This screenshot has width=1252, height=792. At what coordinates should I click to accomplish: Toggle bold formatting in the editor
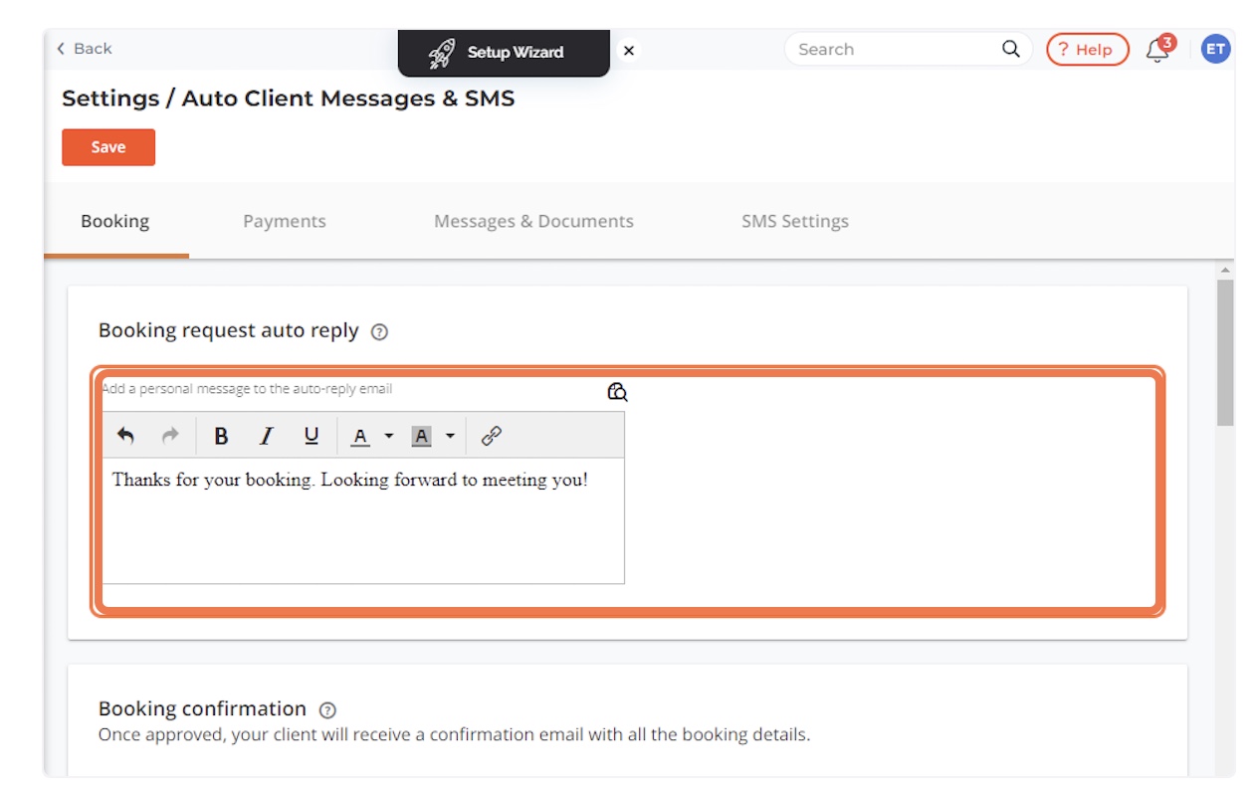(221, 435)
